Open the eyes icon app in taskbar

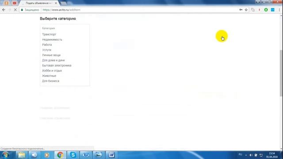[x=86, y=155]
